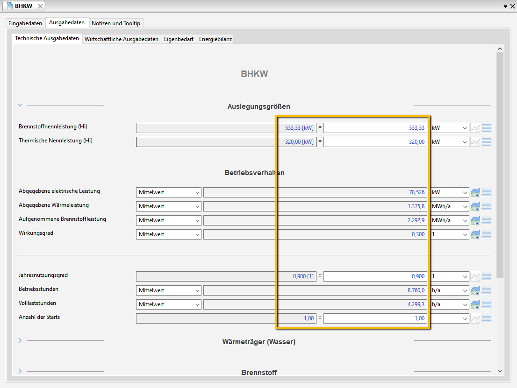Screen dimensions: 517x388
Task: Open chart view icon for Betriebsstunden
Action: [475, 290]
